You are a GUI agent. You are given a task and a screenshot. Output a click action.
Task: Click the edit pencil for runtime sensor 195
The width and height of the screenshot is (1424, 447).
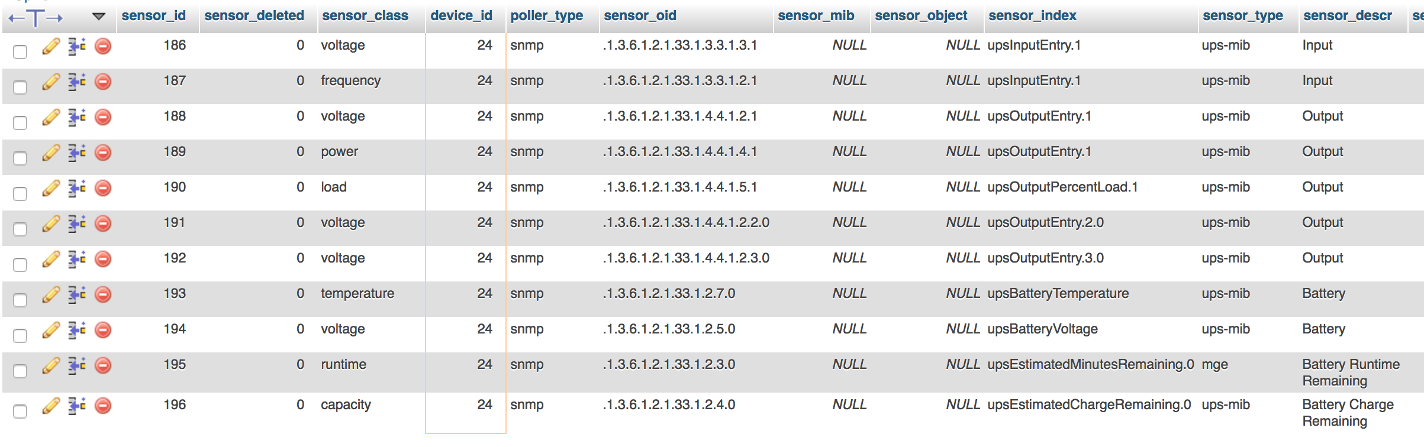click(51, 365)
